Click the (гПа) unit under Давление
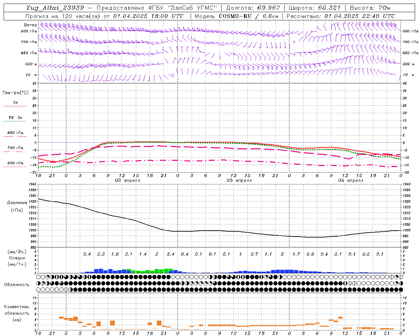The height and width of the screenshot is (336, 420). tap(17, 210)
